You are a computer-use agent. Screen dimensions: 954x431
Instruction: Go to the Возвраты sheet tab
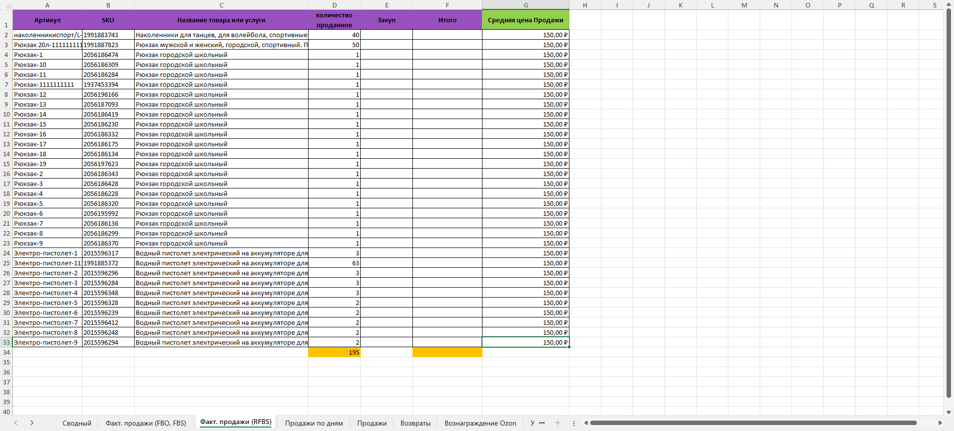tap(415, 423)
